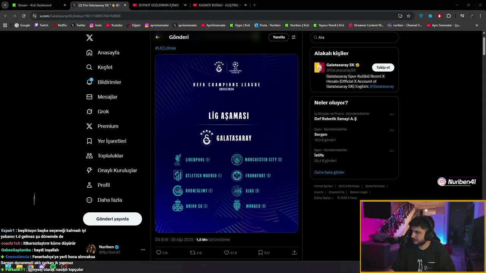486x273 pixels.
Task: Click the X logo in sidebar
Action: coord(90,38)
